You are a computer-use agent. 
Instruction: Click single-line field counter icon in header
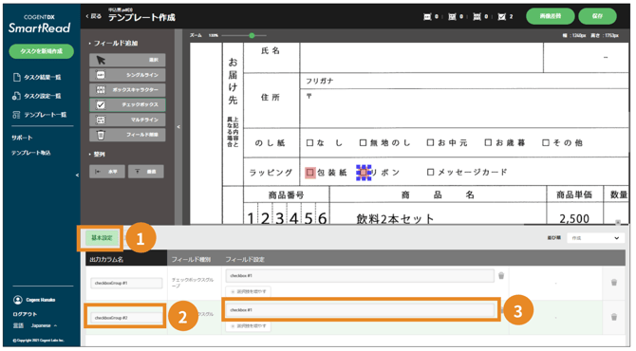coord(427,17)
